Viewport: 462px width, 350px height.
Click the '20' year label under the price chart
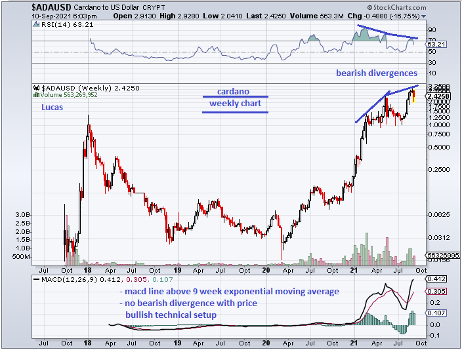(x=266, y=270)
